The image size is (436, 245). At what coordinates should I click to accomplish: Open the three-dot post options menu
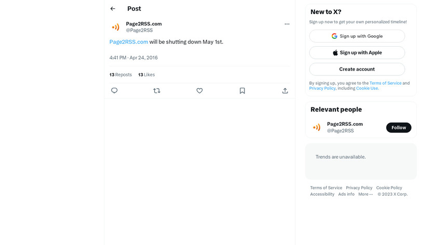coord(287,24)
